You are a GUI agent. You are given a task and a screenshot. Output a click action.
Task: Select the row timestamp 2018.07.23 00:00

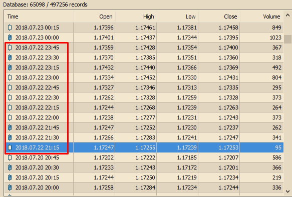[x=37, y=37]
